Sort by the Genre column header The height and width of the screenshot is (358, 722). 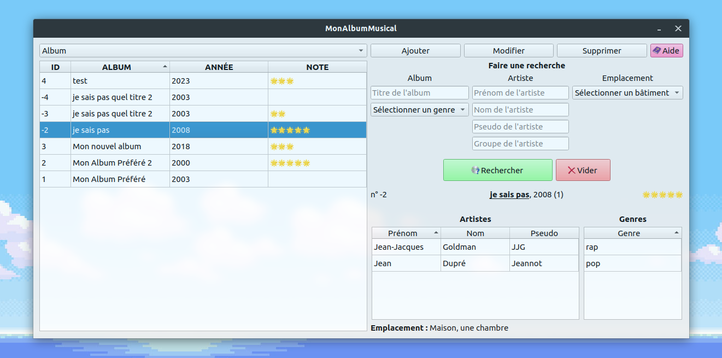click(632, 233)
